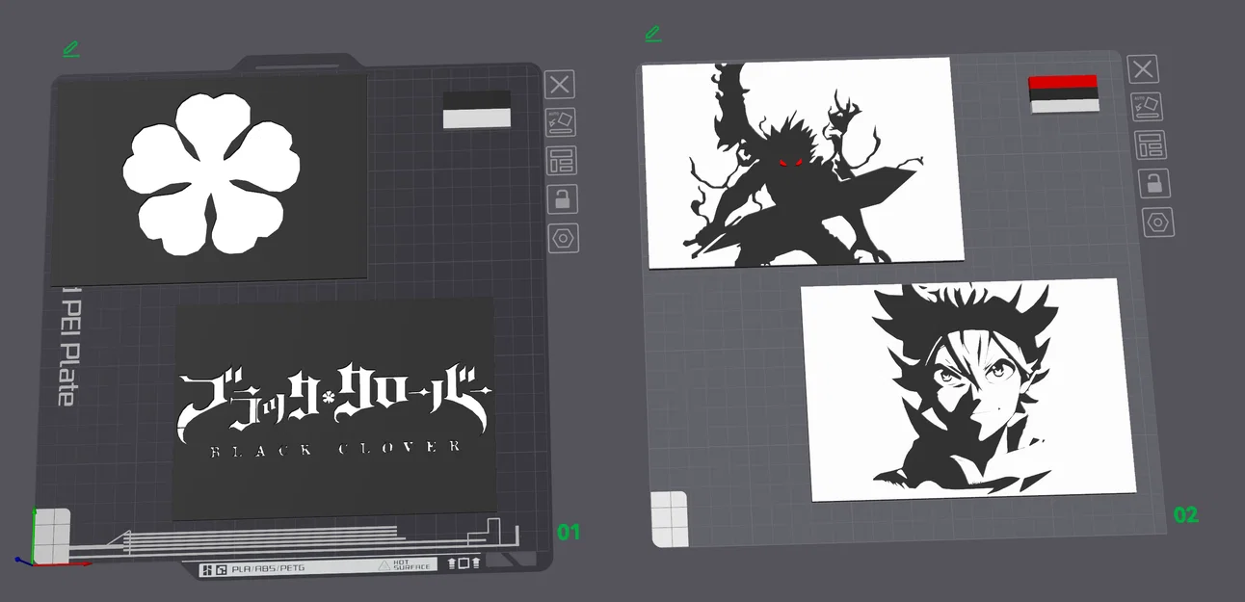Select the Asta face portrait model
This screenshot has height=602, width=1245.
[969, 390]
